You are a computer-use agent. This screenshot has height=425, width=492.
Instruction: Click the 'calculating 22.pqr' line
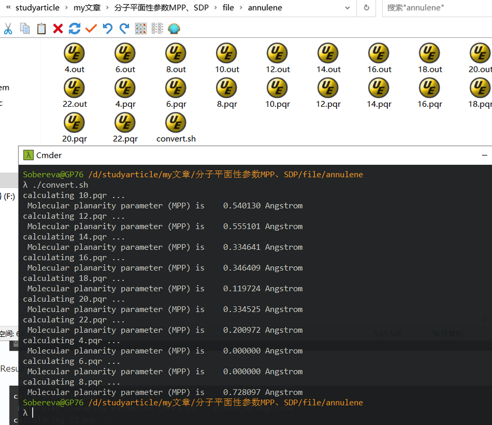pyautogui.click(x=74, y=320)
